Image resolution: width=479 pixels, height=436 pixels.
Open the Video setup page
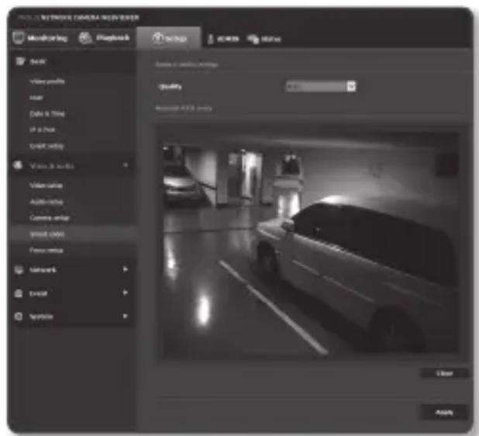(x=47, y=185)
